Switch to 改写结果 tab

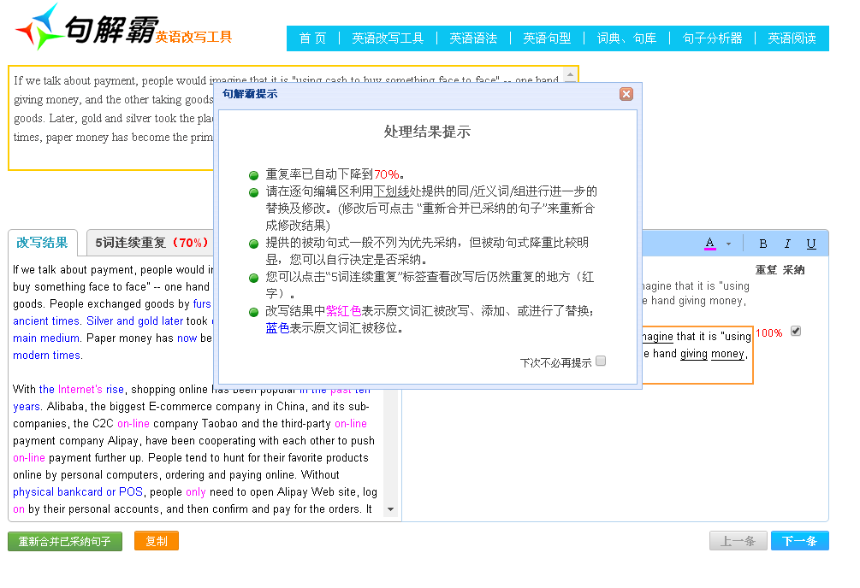pos(42,243)
